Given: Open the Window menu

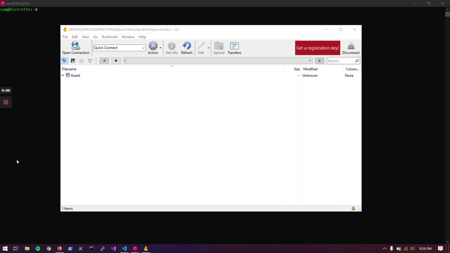Looking at the screenshot, I should [x=128, y=37].
